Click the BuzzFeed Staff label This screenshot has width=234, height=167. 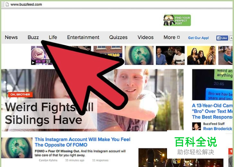click(214, 124)
